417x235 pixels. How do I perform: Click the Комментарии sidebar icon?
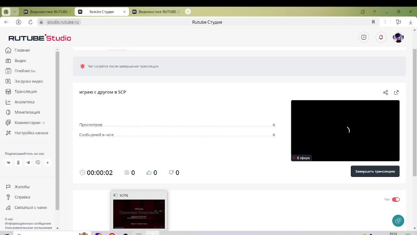click(8, 123)
